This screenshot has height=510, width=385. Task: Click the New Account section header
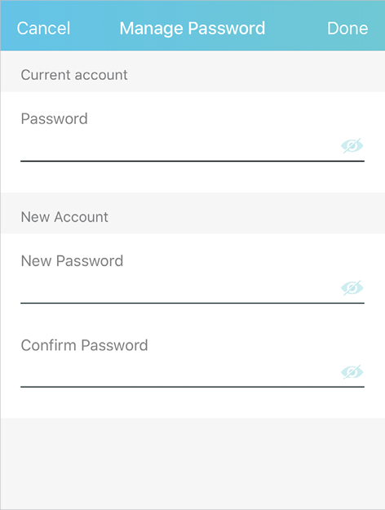click(64, 217)
